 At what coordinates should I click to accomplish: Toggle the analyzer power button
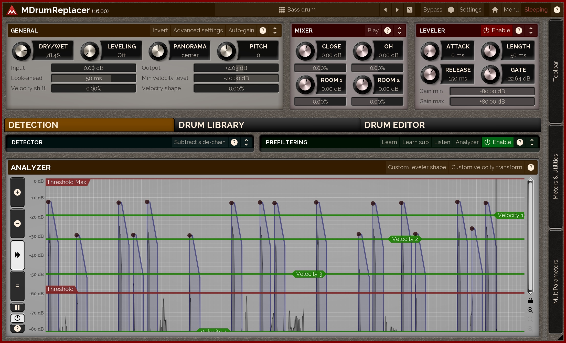tap(17, 318)
